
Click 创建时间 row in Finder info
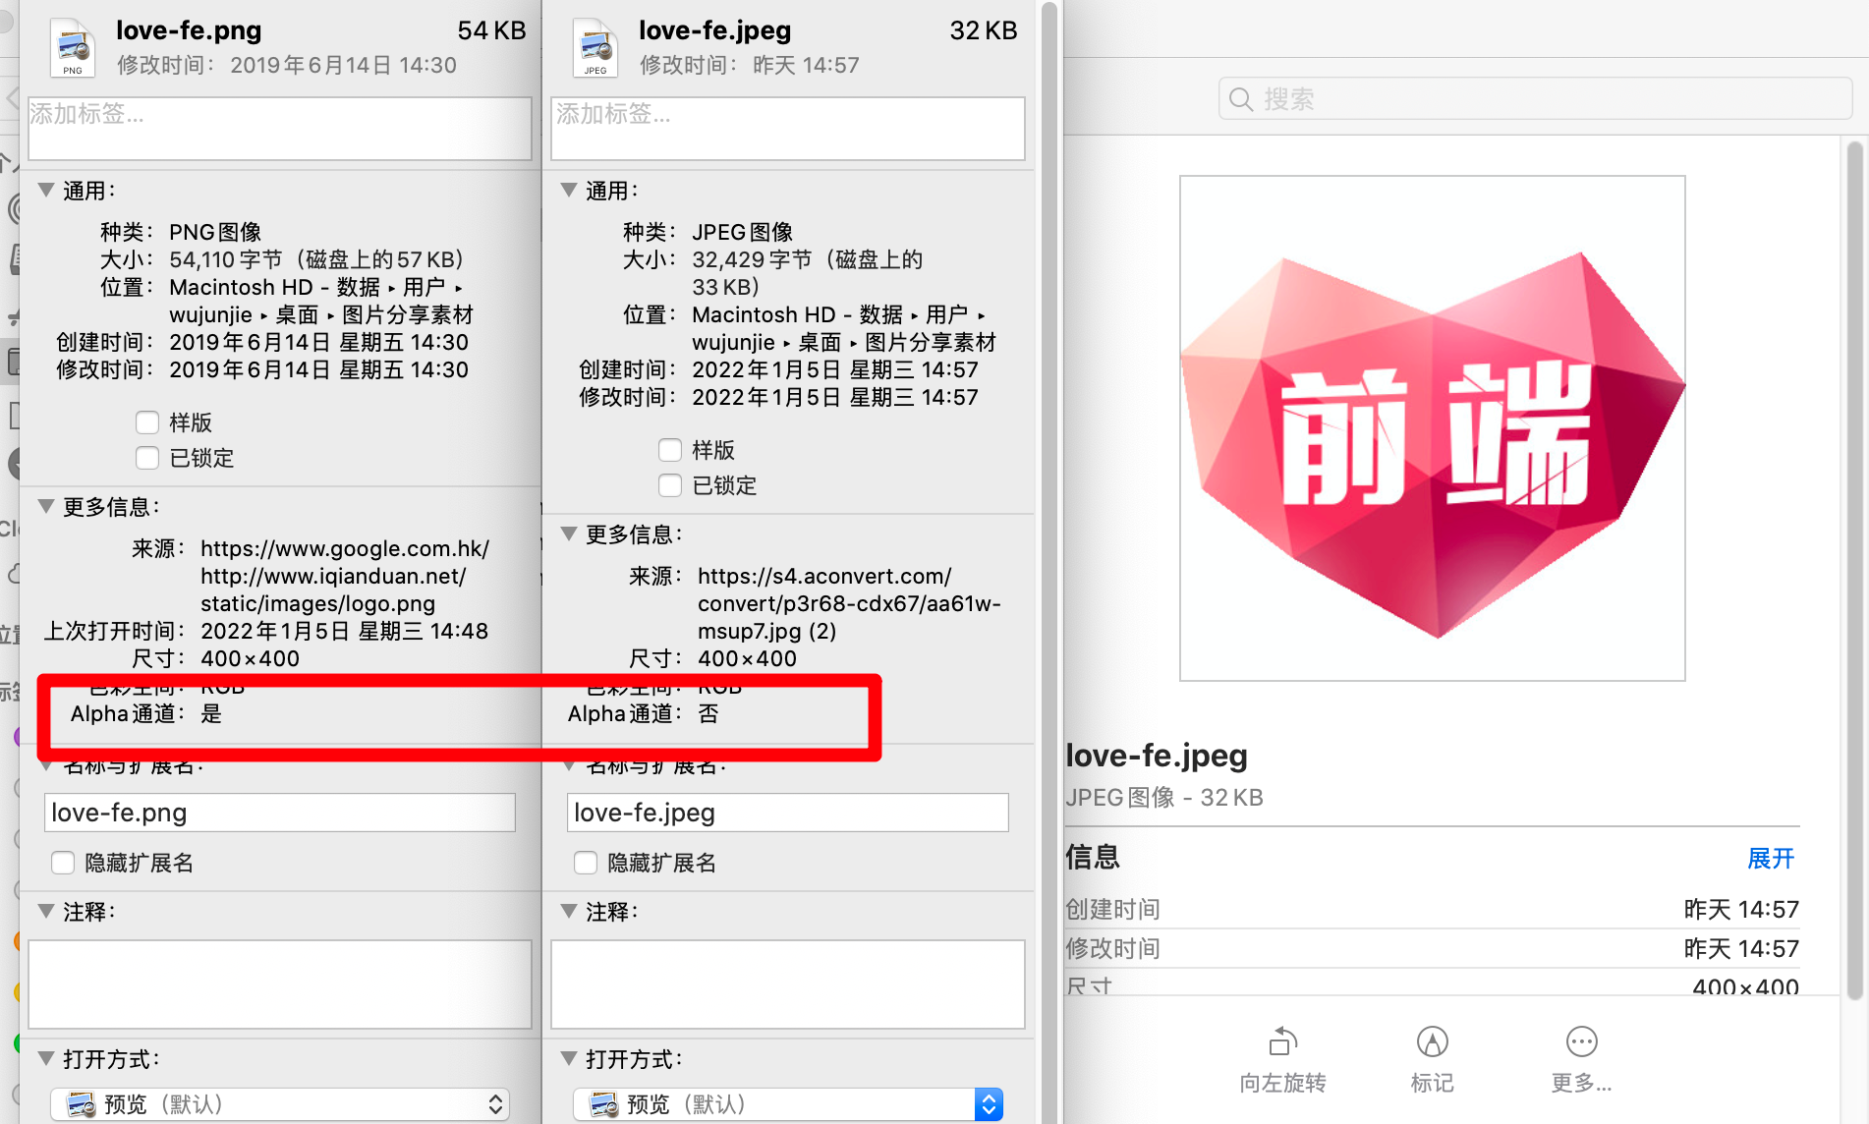click(1433, 909)
